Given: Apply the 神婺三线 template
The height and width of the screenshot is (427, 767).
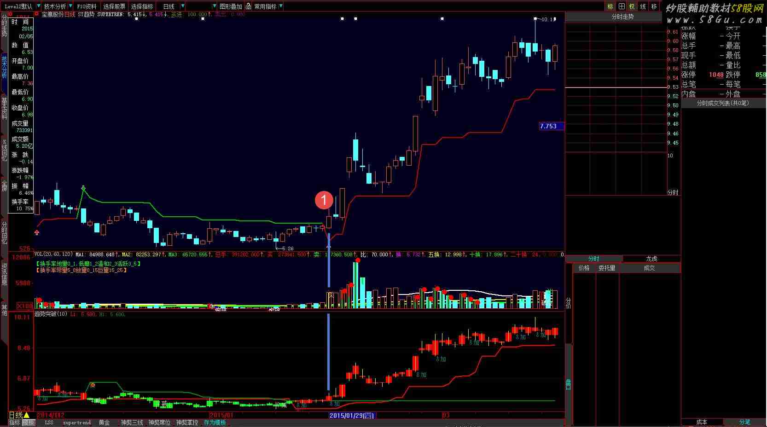Looking at the screenshot, I should point(132,422).
